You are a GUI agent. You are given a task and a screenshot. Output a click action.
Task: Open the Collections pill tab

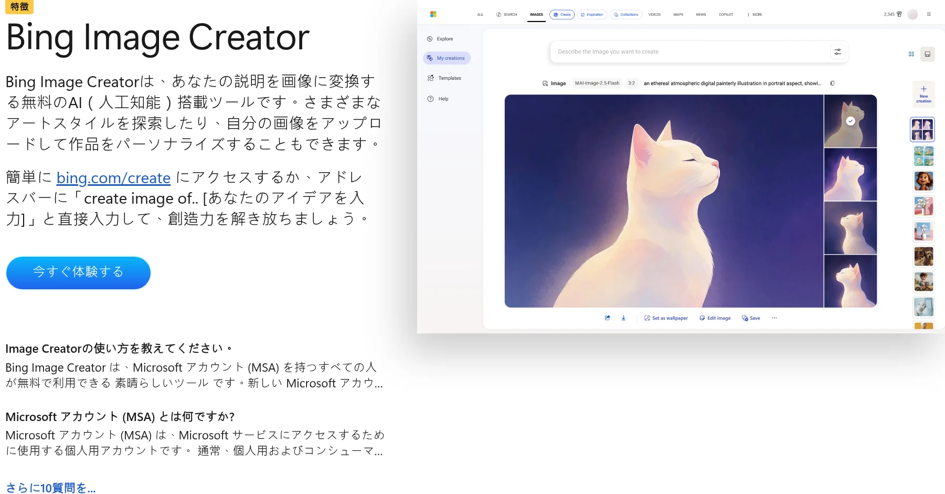tap(625, 15)
